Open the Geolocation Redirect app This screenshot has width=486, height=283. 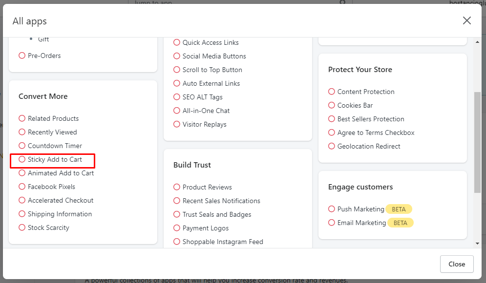(368, 146)
